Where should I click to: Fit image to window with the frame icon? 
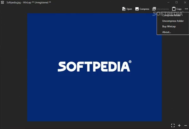click(x=173, y=126)
